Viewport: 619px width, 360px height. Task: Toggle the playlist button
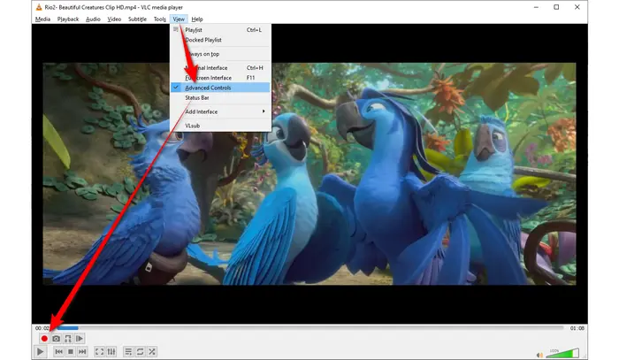point(128,352)
